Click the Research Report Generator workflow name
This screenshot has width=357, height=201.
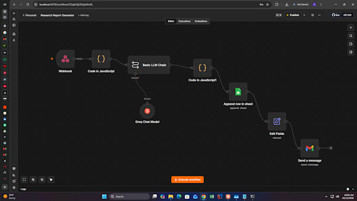[57, 15]
